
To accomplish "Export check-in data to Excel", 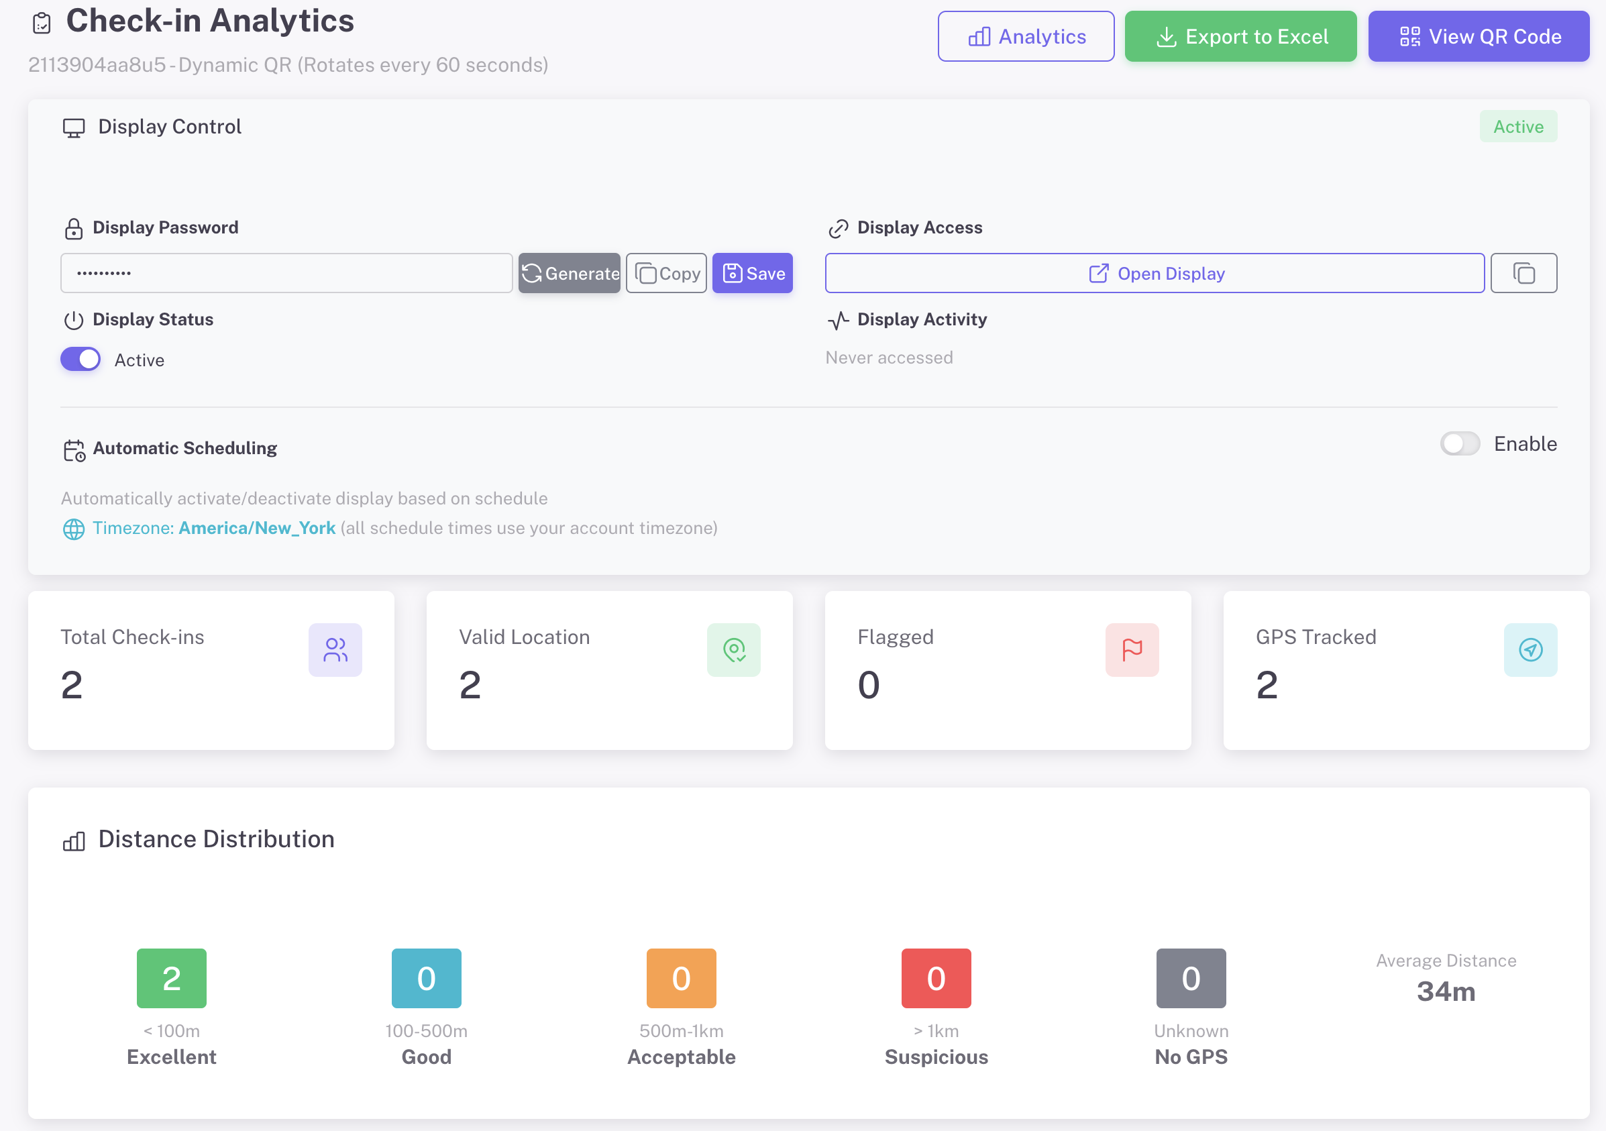I will click(x=1240, y=36).
